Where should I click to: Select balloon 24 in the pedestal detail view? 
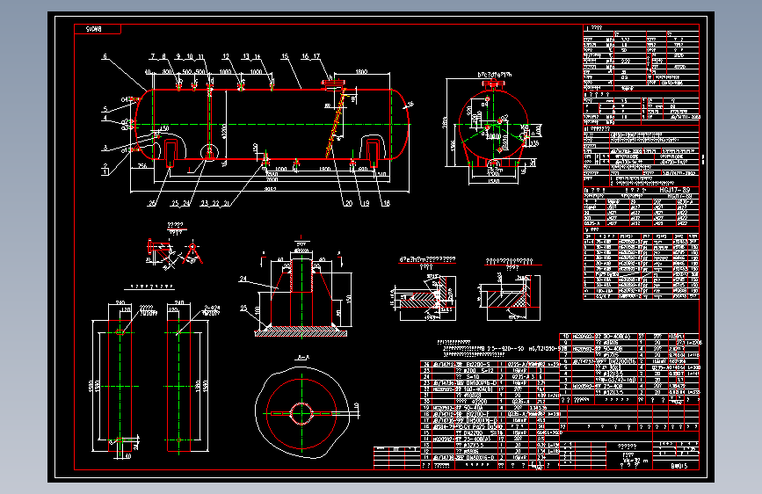pyautogui.click(x=243, y=280)
